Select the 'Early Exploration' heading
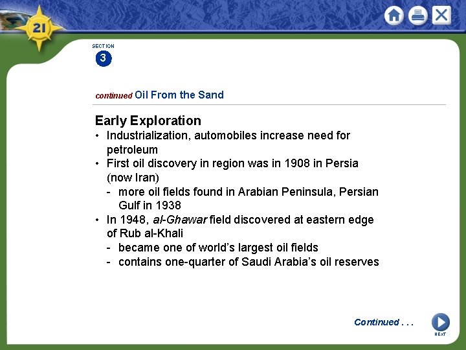The width and height of the screenshot is (466, 350). (x=148, y=121)
